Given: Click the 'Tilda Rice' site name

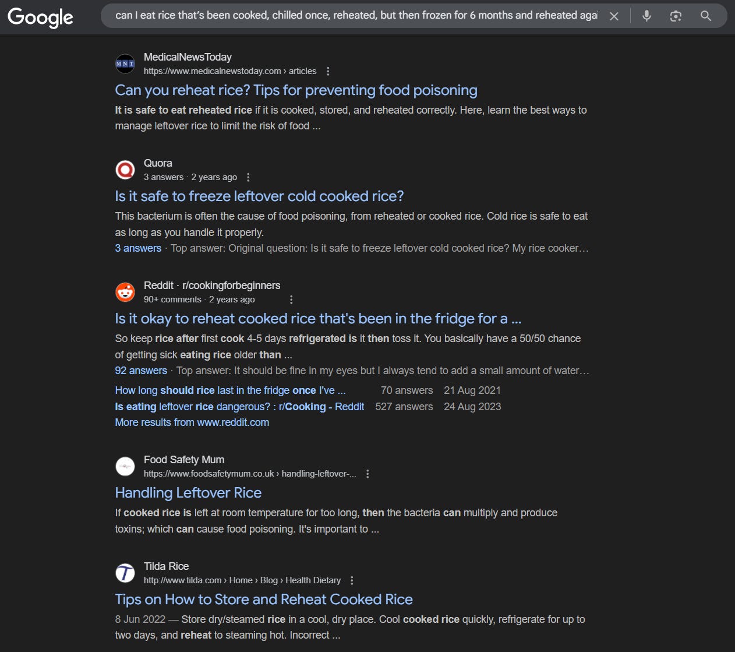Looking at the screenshot, I should click(x=166, y=566).
